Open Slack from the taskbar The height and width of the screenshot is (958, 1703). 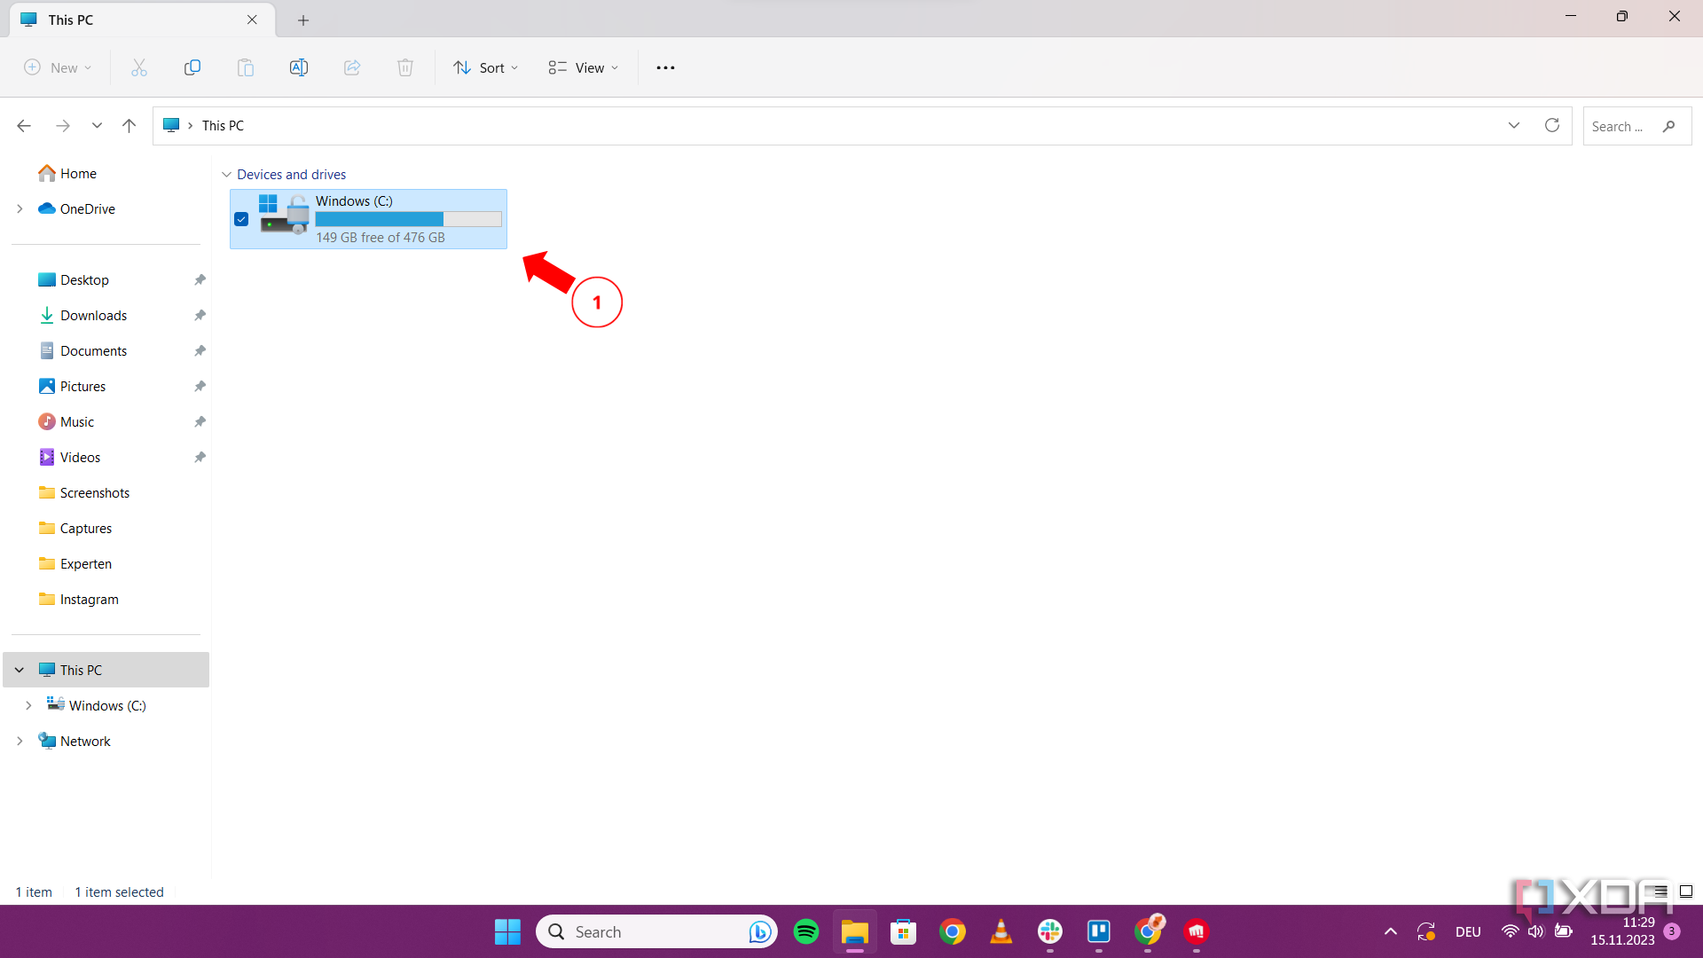point(1050,931)
